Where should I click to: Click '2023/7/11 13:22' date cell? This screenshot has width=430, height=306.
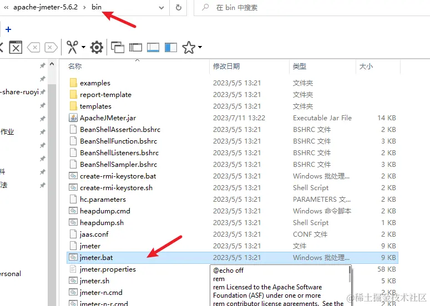point(239,118)
